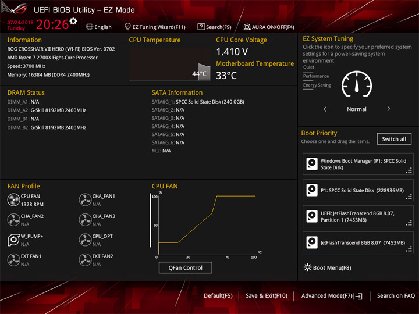Open Search on FAQ

396,296
